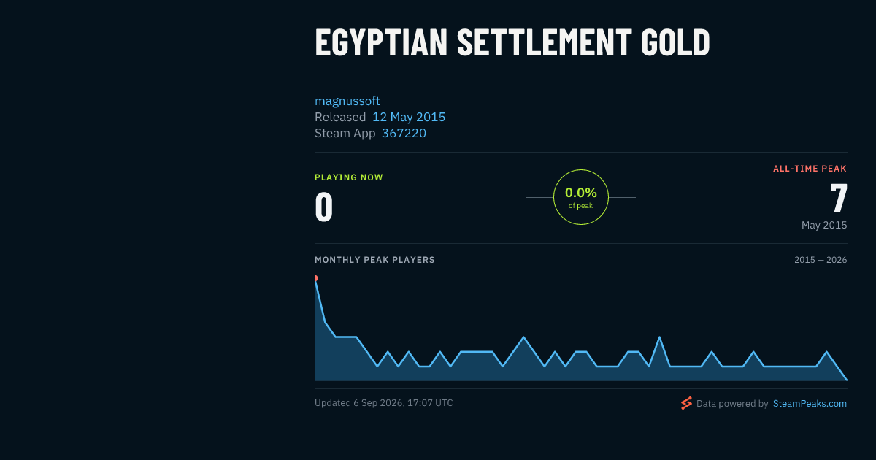Click the 2015 — 2026 date range
This screenshot has height=460, width=876.
pyautogui.click(x=821, y=260)
